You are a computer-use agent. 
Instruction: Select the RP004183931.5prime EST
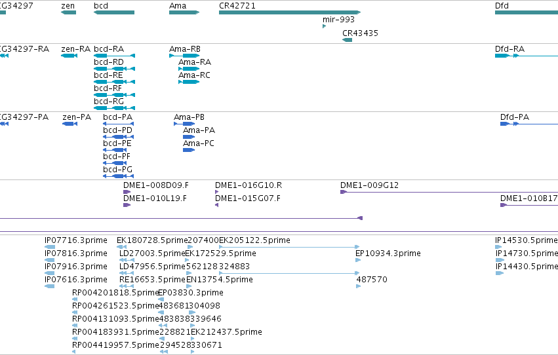(x=75, y=339)
